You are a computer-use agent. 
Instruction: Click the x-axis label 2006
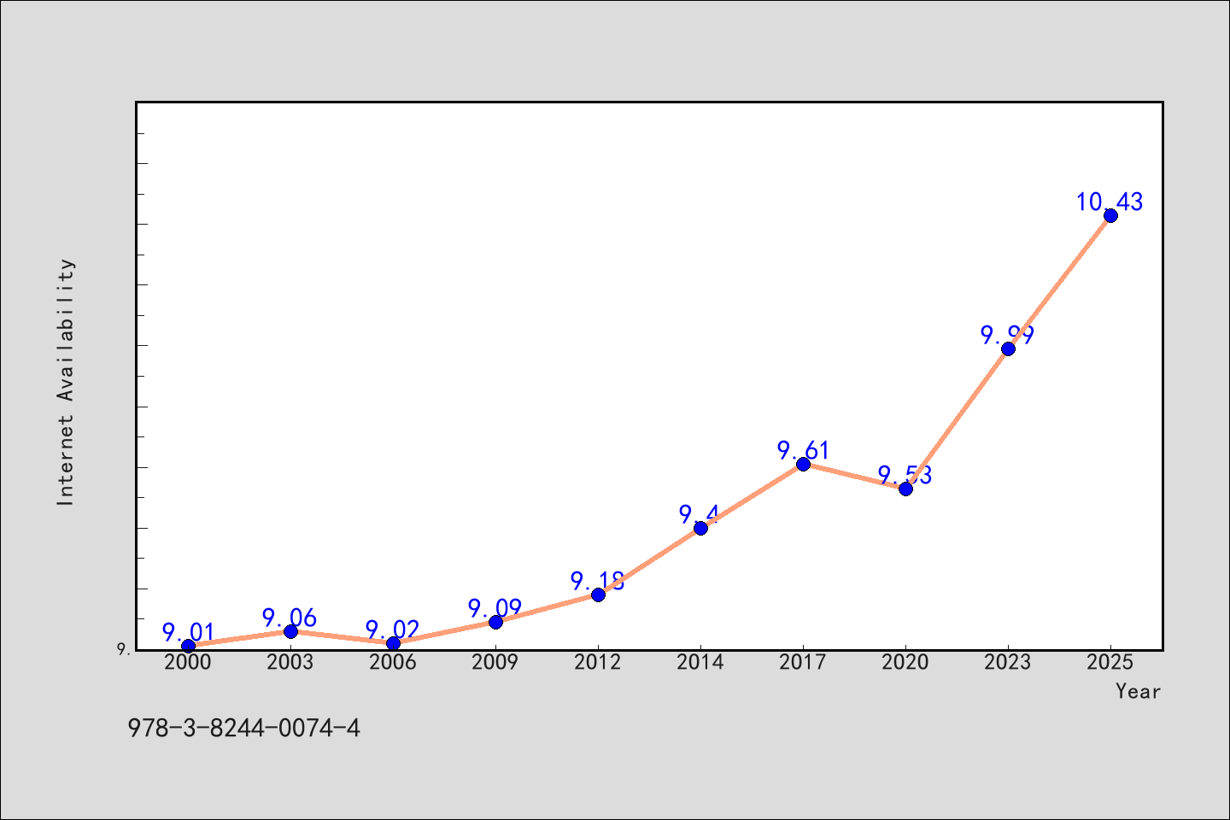pos(393,663)
